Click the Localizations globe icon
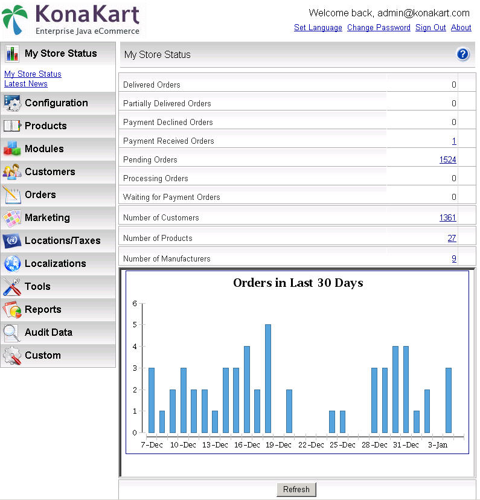The width and height of the screenshot is (480, 500). (x=13, y=264)
